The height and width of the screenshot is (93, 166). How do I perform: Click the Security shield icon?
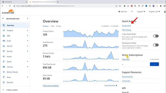4,51
